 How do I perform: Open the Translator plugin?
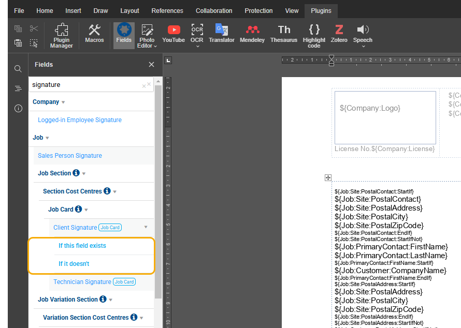click(x=222, y=34)
